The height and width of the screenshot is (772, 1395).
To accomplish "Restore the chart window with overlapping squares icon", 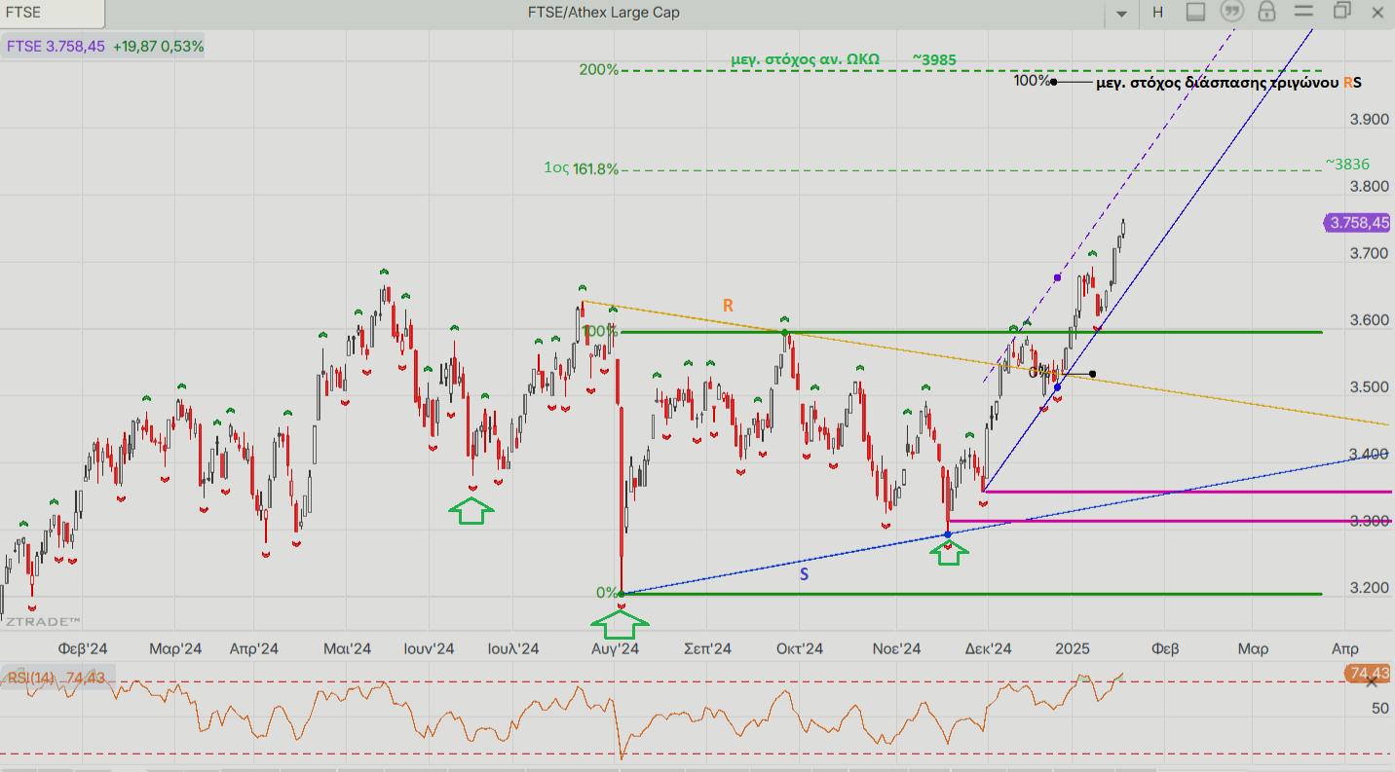I will pyautogui.click(x=1342, y=11).
